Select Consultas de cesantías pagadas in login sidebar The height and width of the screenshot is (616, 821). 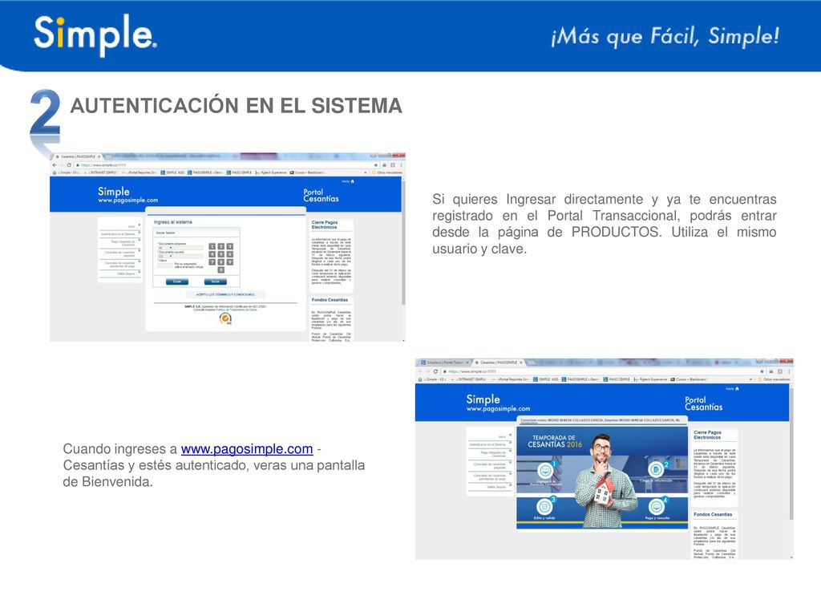tap(119, 253)
